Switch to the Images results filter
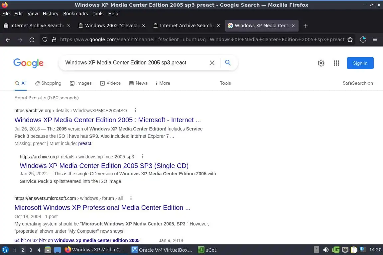Screen dimensions: 383x255 [80, 83]
